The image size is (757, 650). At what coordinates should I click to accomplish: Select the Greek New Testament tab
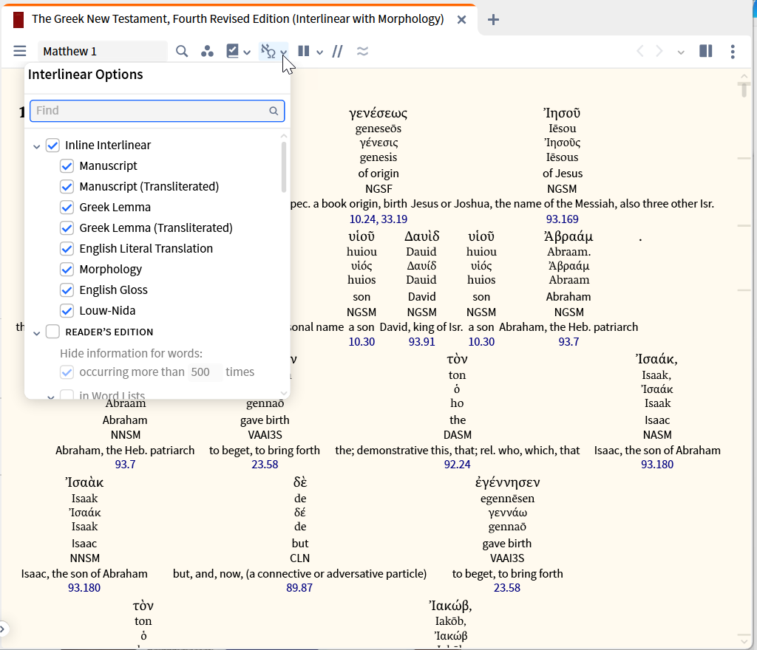point(237,18)
